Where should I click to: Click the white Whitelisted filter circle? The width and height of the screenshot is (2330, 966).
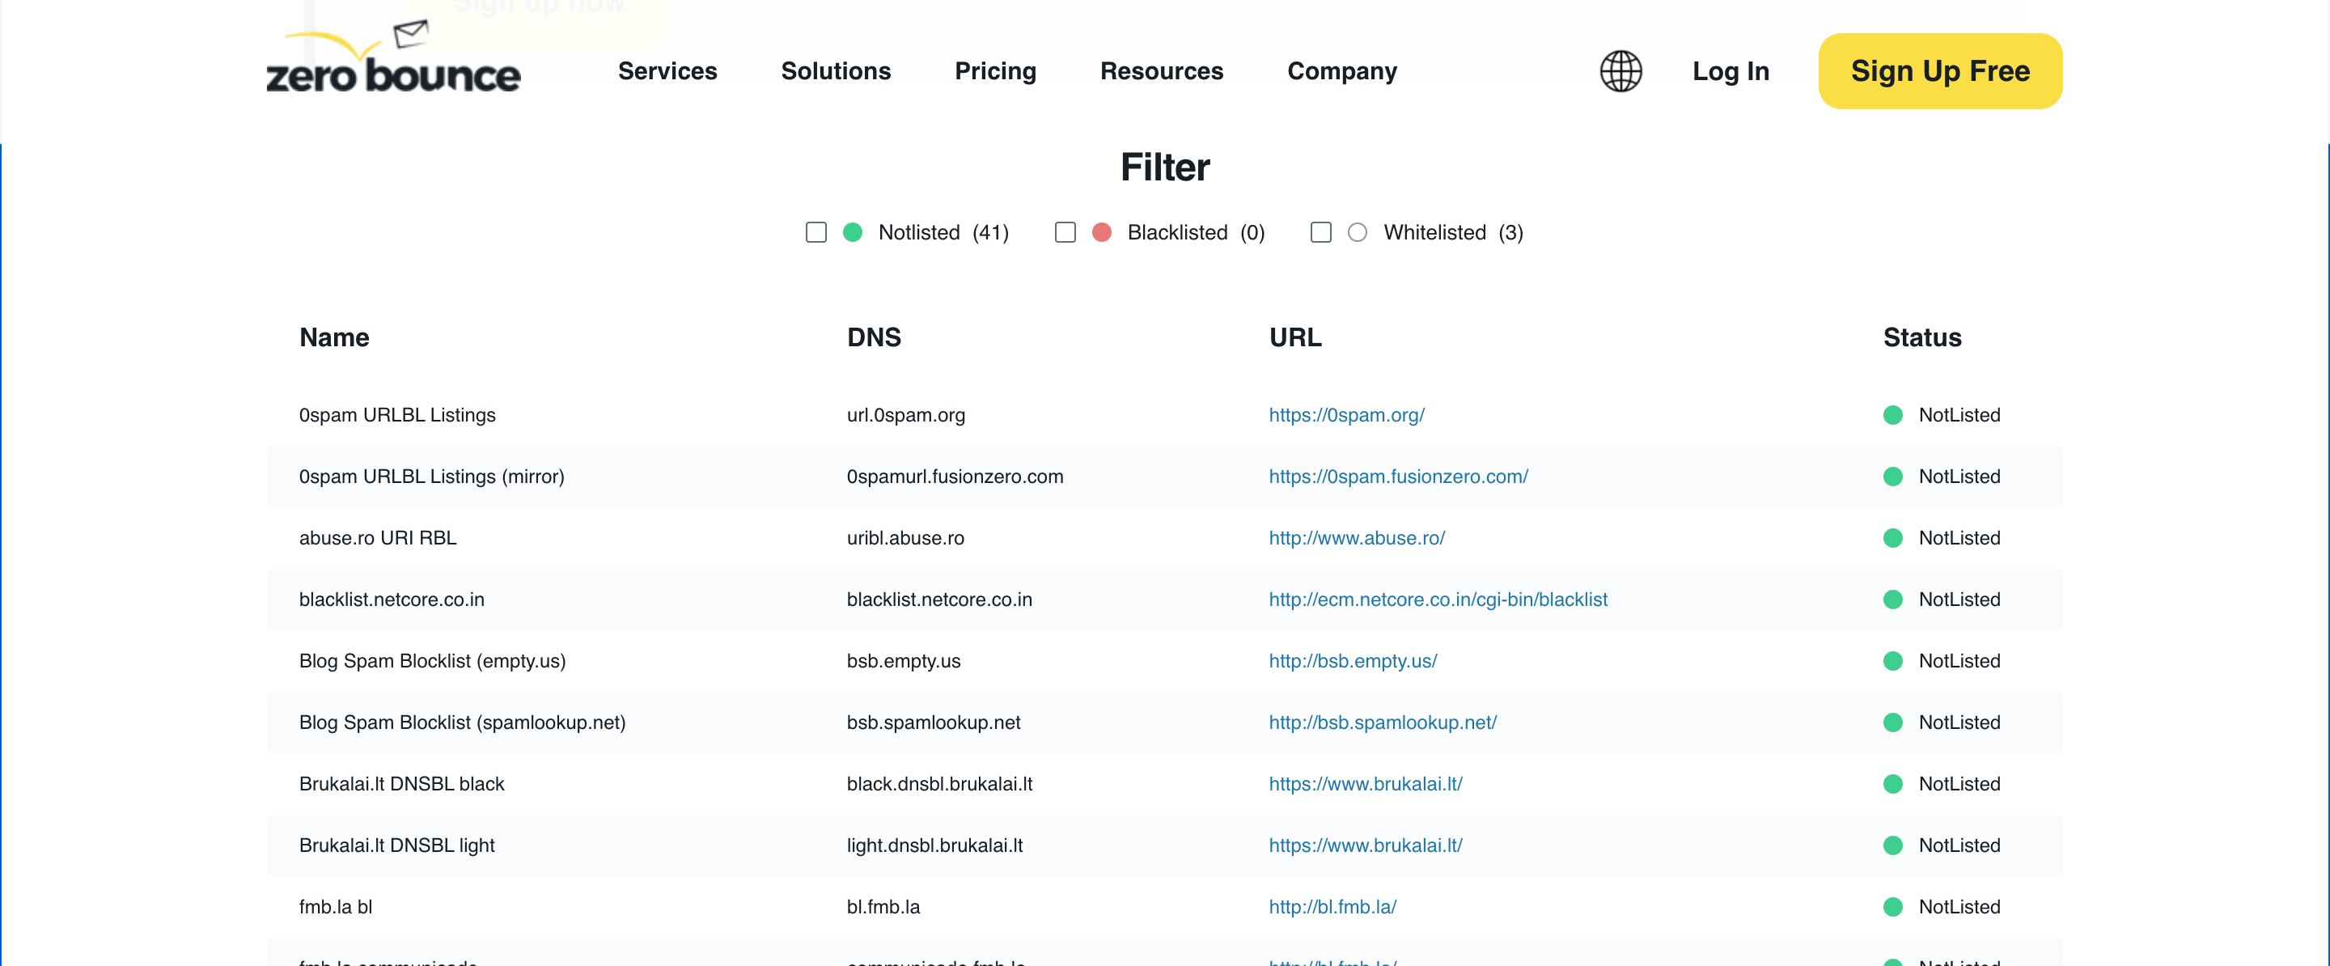(x=1357, y=232)
